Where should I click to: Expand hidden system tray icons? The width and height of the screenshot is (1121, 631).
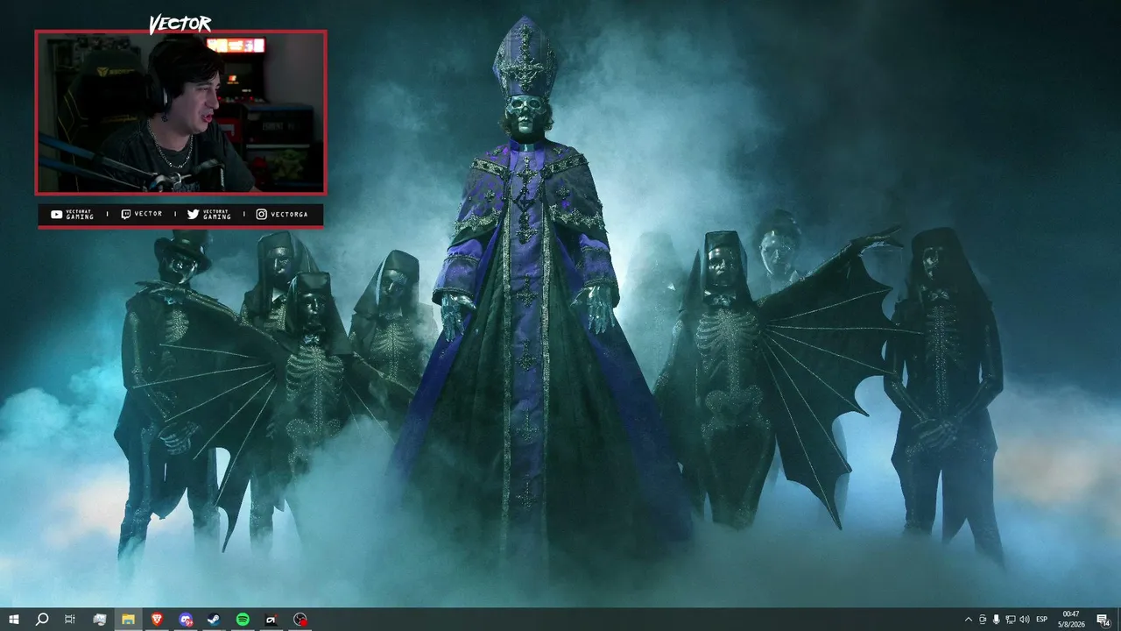click(968, 620)
